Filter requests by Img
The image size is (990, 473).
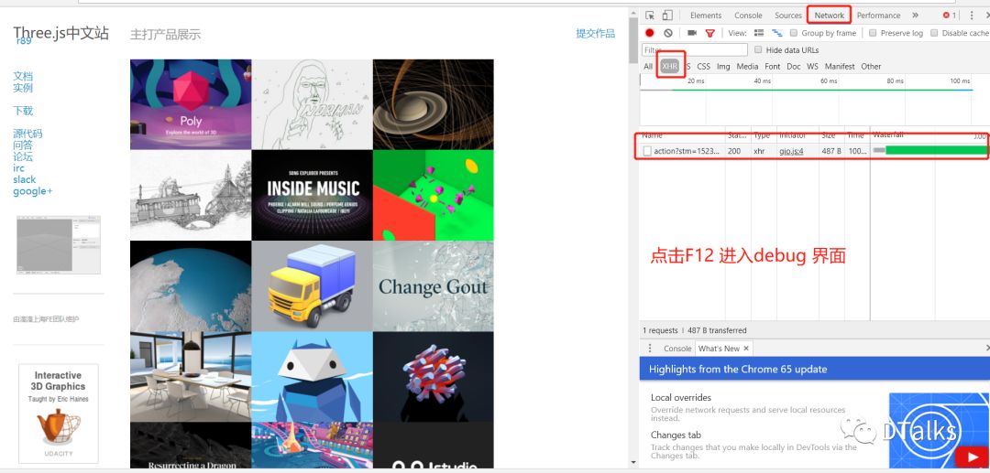coord(723,66)
